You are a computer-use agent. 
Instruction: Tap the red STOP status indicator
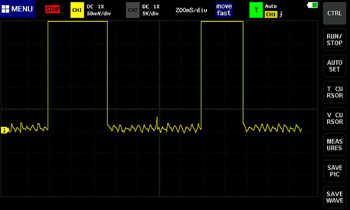(52, 9)
